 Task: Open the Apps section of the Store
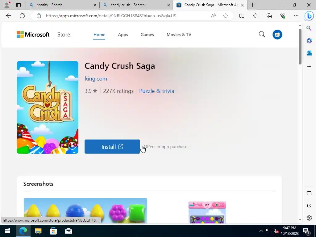click(x=123, y=35)
